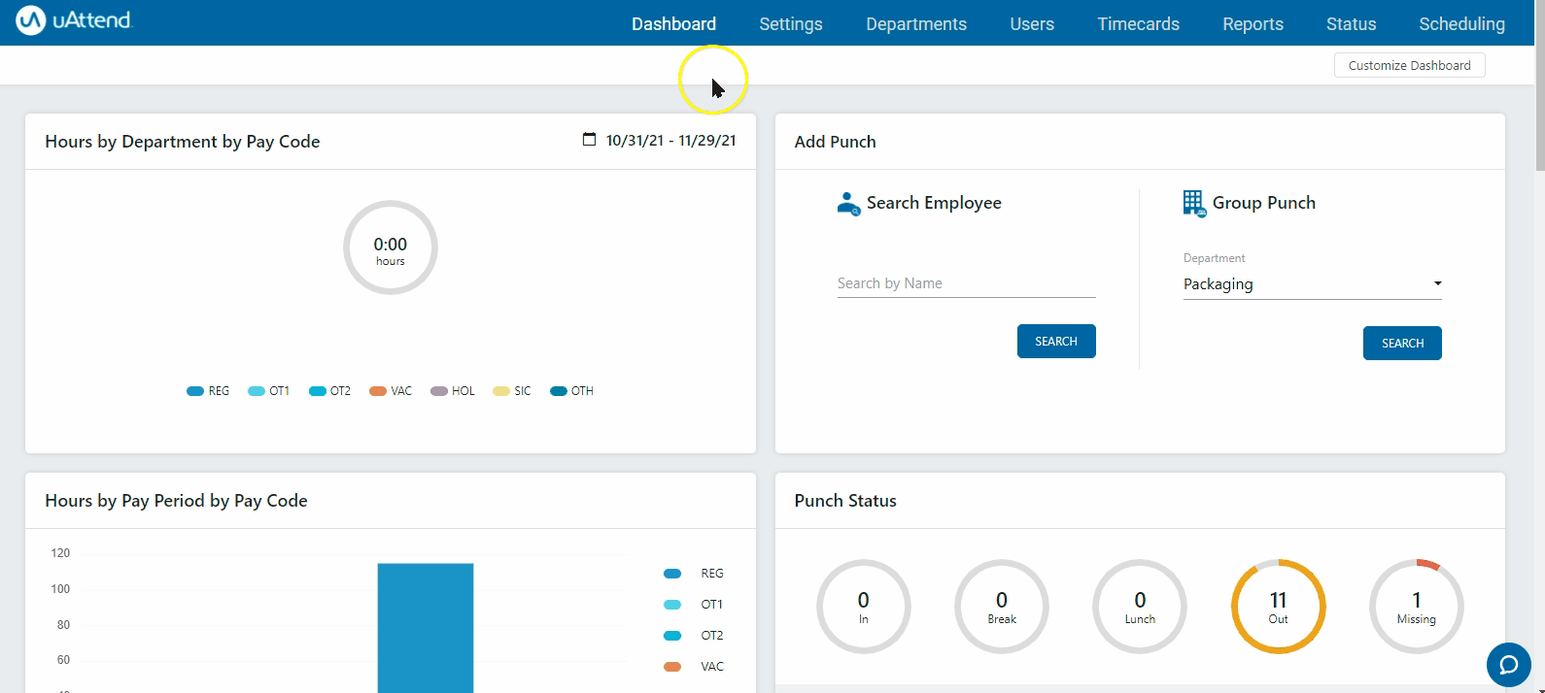Open the Reports menu
The width and height of the screenshot is (1545, 693).
click(1253, 24)
